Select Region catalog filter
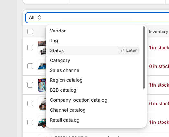Screen dimensions: 169x137 [93, 80]
